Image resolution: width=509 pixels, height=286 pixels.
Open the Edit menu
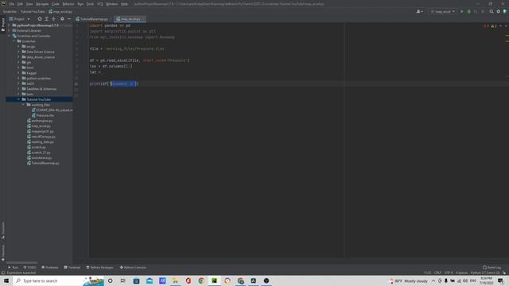coord(20,4)
